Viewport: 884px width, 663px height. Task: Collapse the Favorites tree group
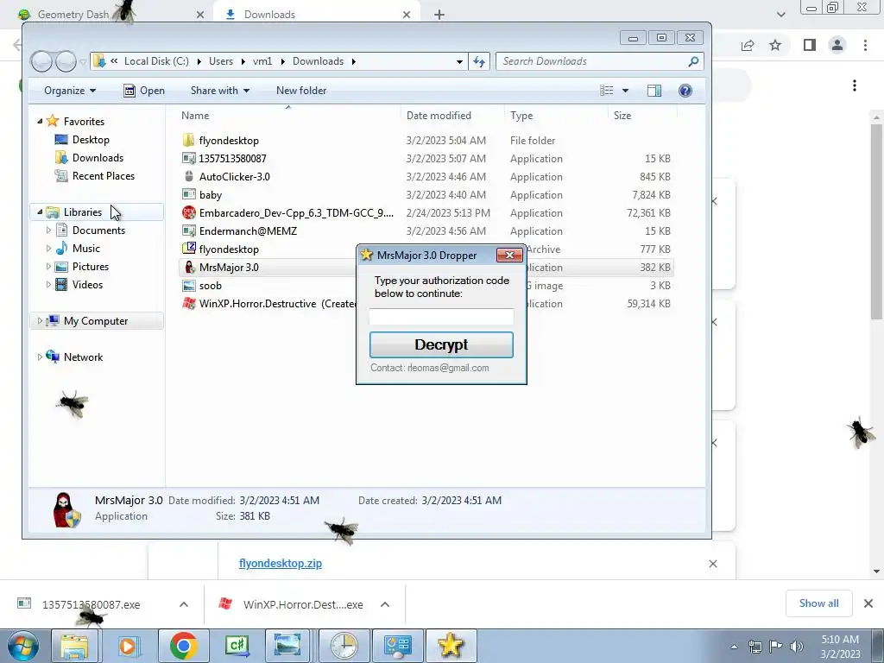(40, 121)
